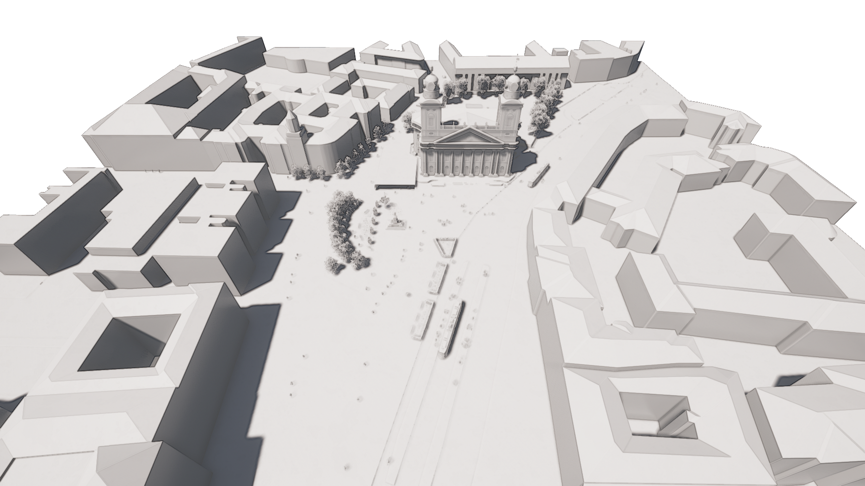Click the tram tracks in the lower street
Viewport: 865px width, 486px height.
pyautogui.click(x=408, y=408)
